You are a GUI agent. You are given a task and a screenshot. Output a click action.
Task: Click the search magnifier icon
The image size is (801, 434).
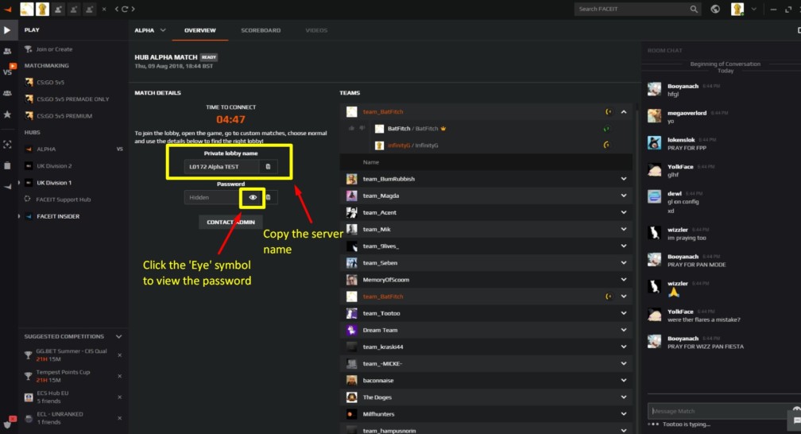694,9
